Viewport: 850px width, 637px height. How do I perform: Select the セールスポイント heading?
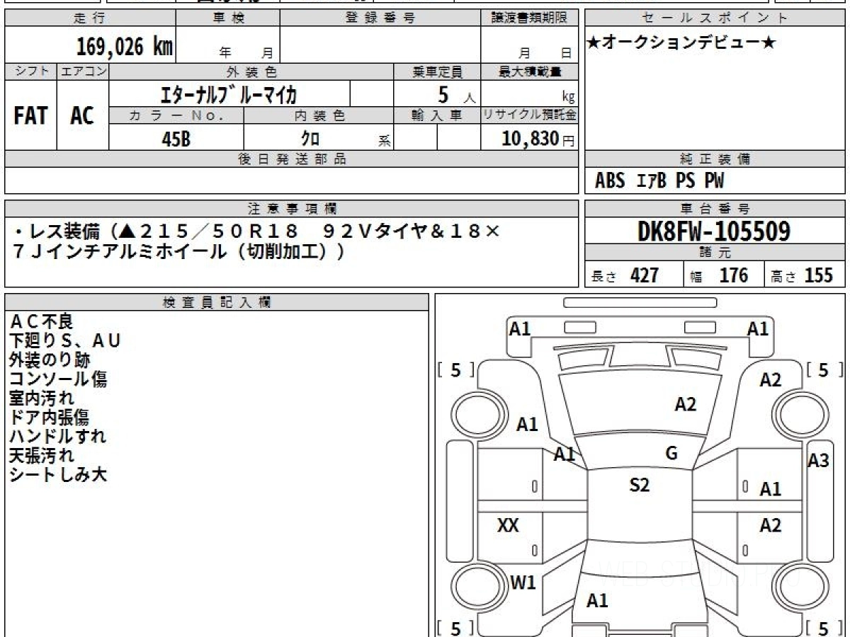click(715, 18)
